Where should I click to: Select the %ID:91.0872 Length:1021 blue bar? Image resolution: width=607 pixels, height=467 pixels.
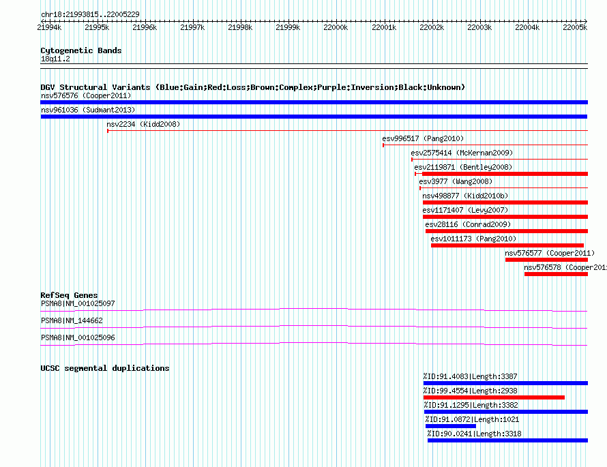451,426
